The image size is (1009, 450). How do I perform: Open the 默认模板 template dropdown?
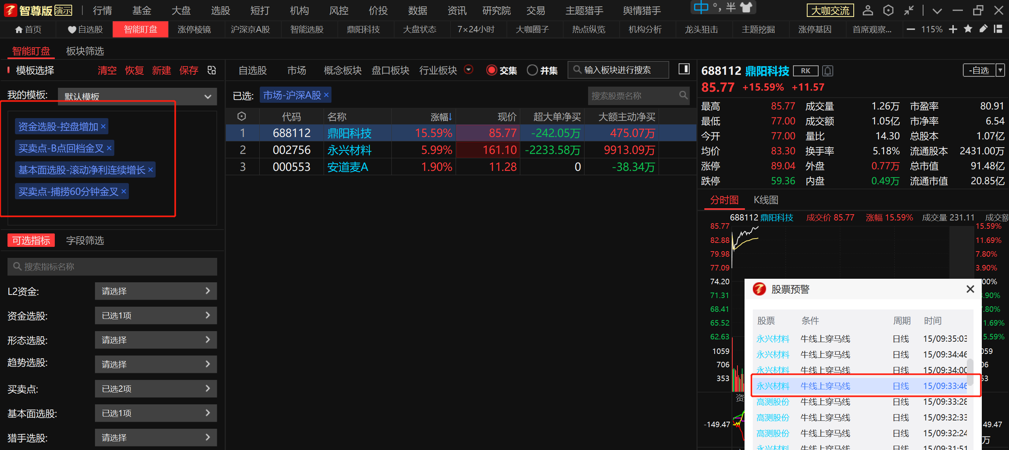coord(138,96)
